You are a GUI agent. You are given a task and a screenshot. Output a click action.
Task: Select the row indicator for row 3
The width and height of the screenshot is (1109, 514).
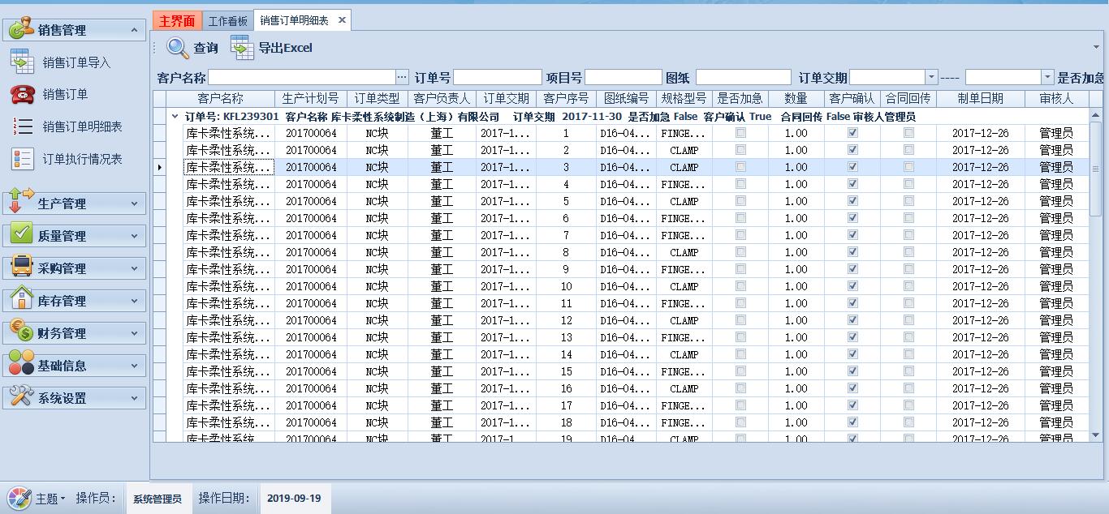[x=160, y=167]
